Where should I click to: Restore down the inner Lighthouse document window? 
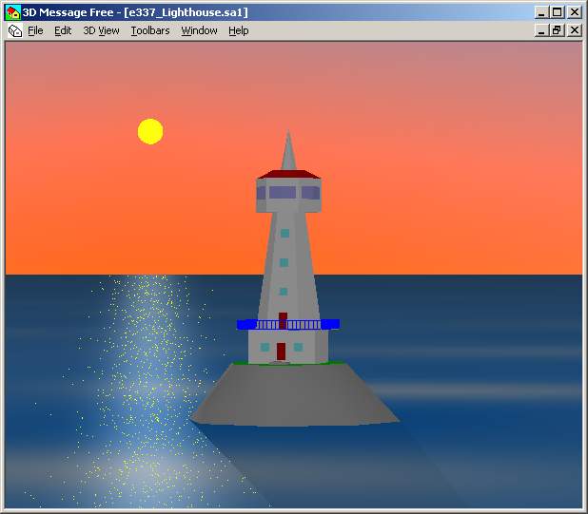558,30
